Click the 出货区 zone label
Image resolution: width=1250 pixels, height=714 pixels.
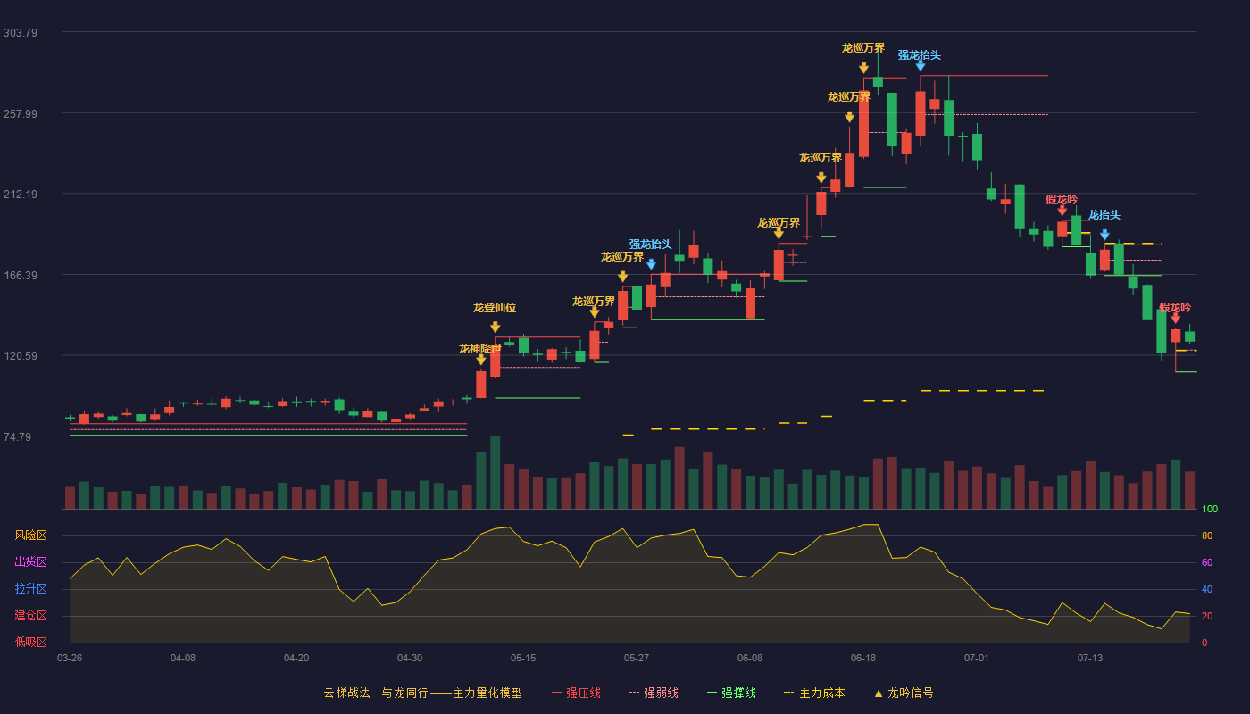30,562
